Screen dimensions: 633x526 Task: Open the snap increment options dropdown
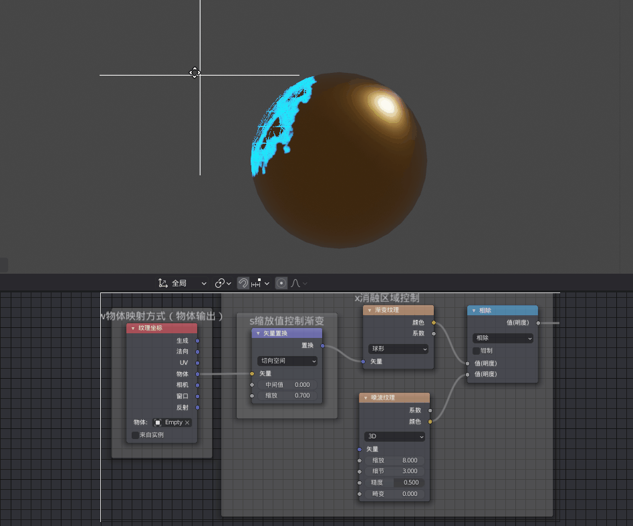point(260,284)
